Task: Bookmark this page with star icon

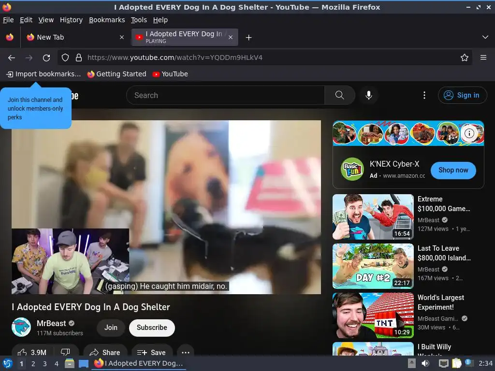Action: pos(464,58)
